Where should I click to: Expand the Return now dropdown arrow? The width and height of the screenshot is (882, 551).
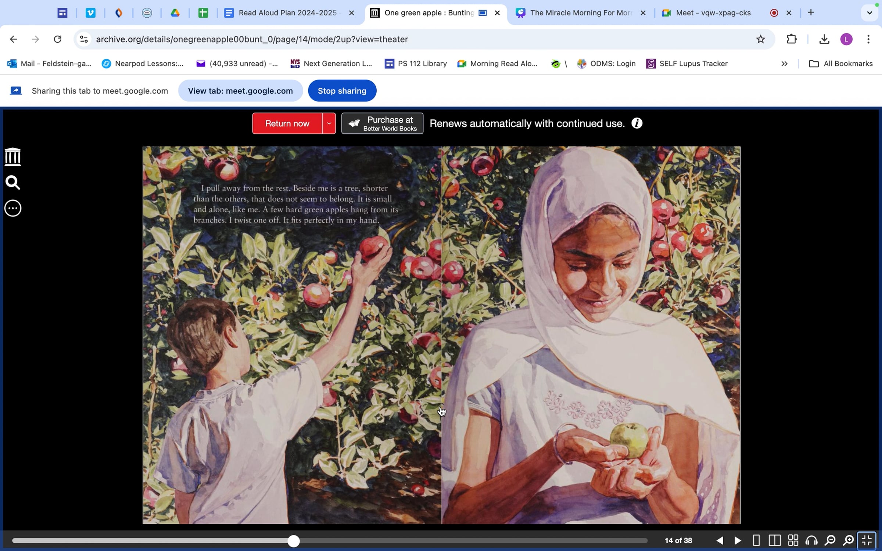point(329,123)
